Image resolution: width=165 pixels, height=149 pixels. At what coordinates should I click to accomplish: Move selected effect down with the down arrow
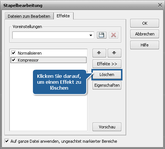pyautogui.click(x=114, y=53)
